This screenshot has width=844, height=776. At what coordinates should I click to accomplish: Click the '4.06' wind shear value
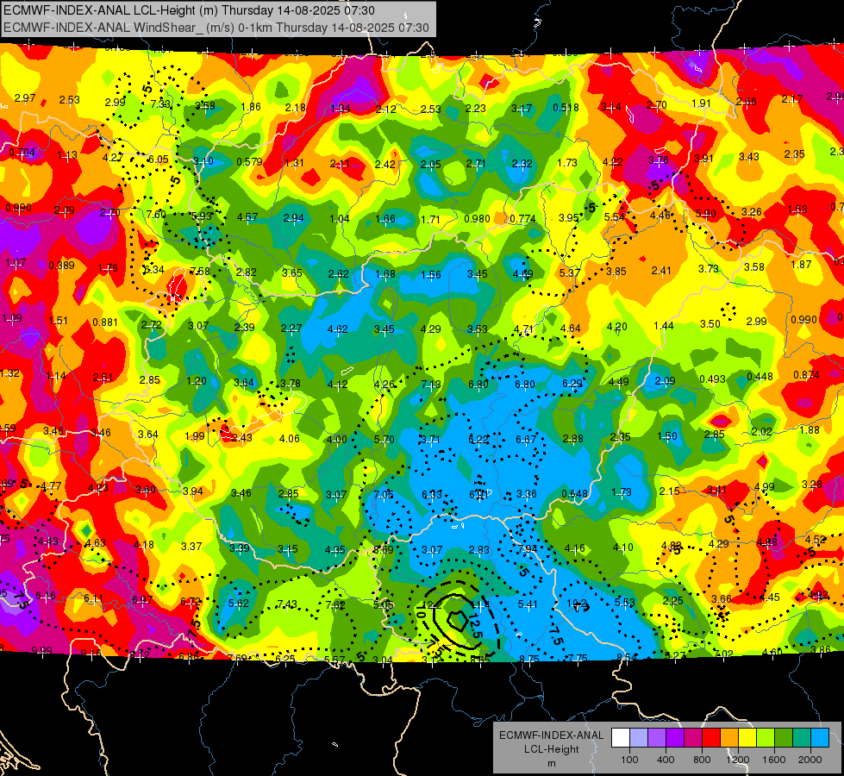tap(290, 438)
